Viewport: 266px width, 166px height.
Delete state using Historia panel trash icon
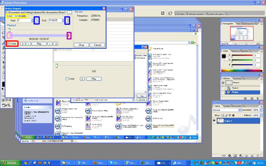click(x=257, y=98)
